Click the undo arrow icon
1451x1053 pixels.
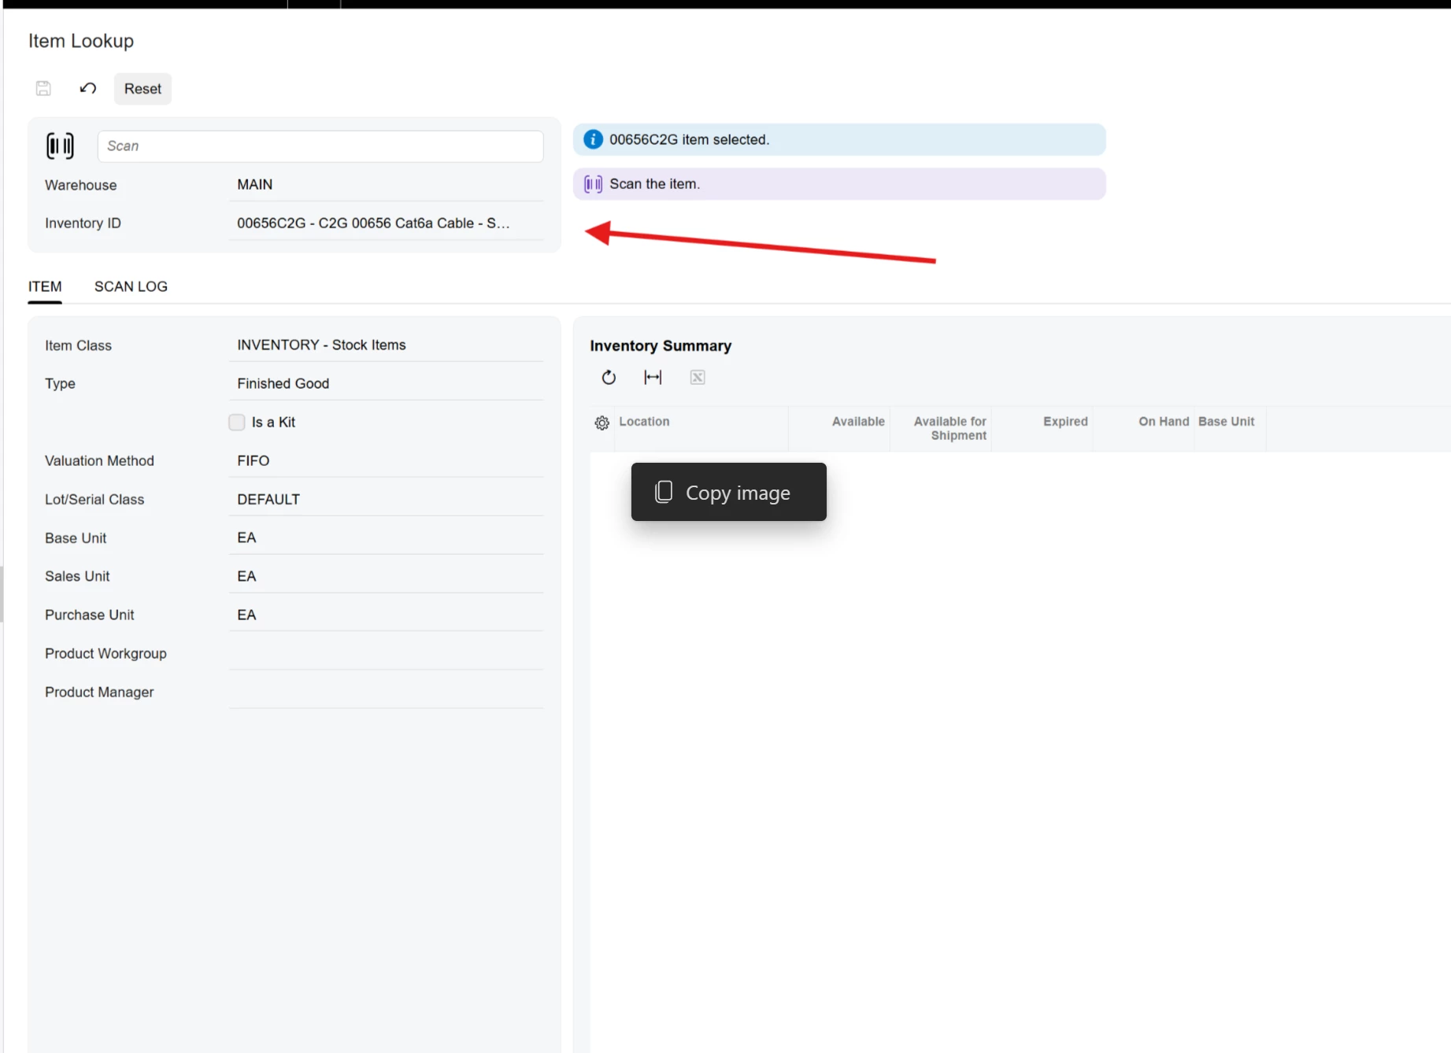pos(88,88)
